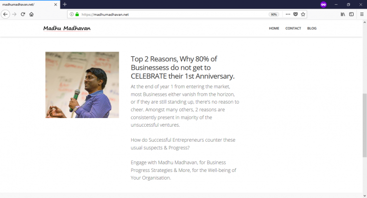Open the CONTACT navigation item
The width and height of the screenshot is (367, 198).
293,28
